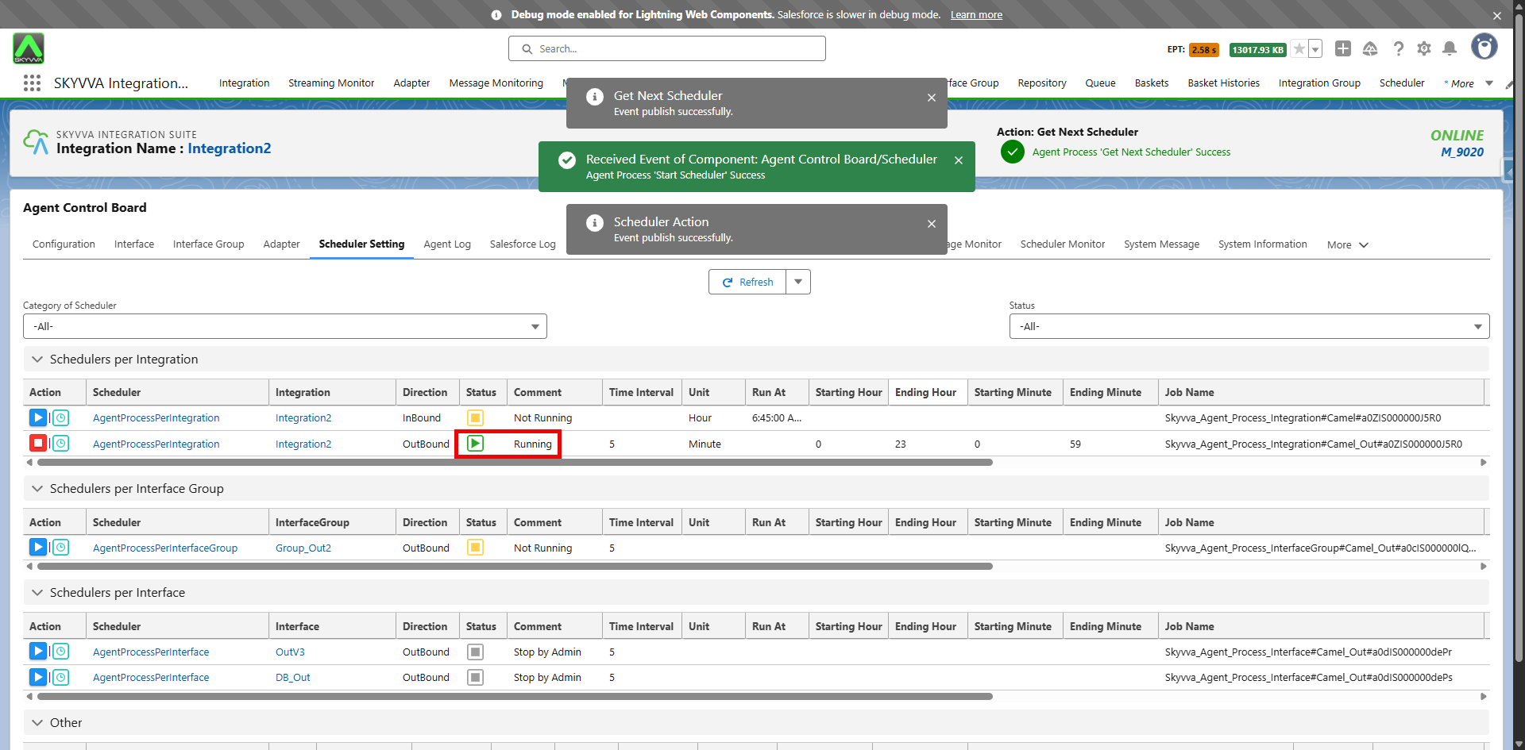This screenshot has height=750, width=1525.
Task: Click the global actions plus icon
Action: coord(1343,49)
